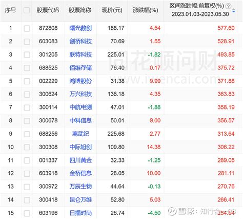Click change value 10.00
Image resolution: width=243 pixels, height=219 pixels.
[x=154, y=173]
